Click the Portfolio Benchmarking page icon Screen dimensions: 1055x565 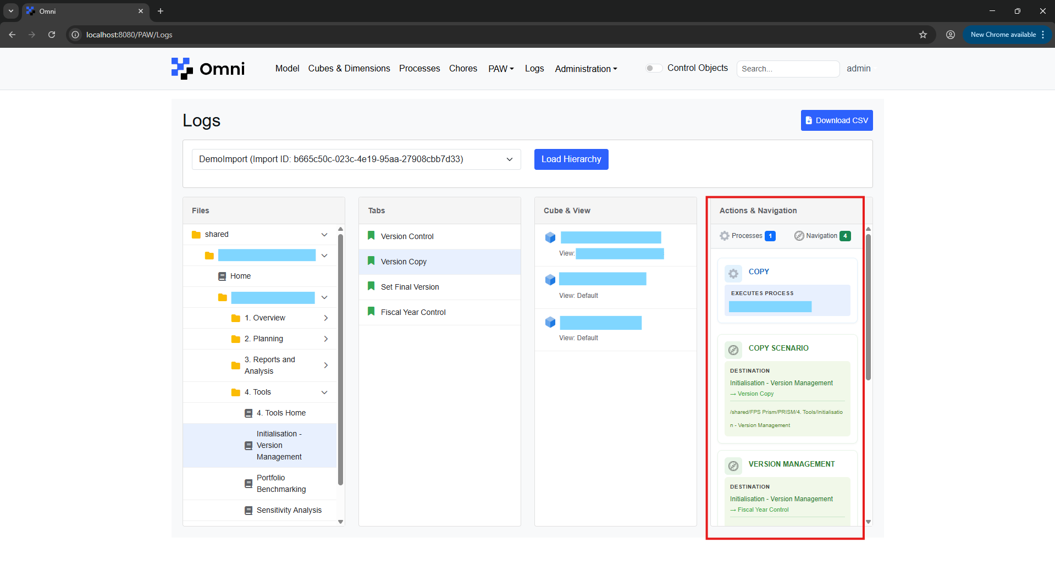point(248,484)
